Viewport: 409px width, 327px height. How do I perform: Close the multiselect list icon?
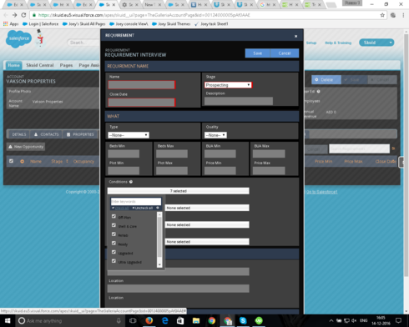coord(158,208)
